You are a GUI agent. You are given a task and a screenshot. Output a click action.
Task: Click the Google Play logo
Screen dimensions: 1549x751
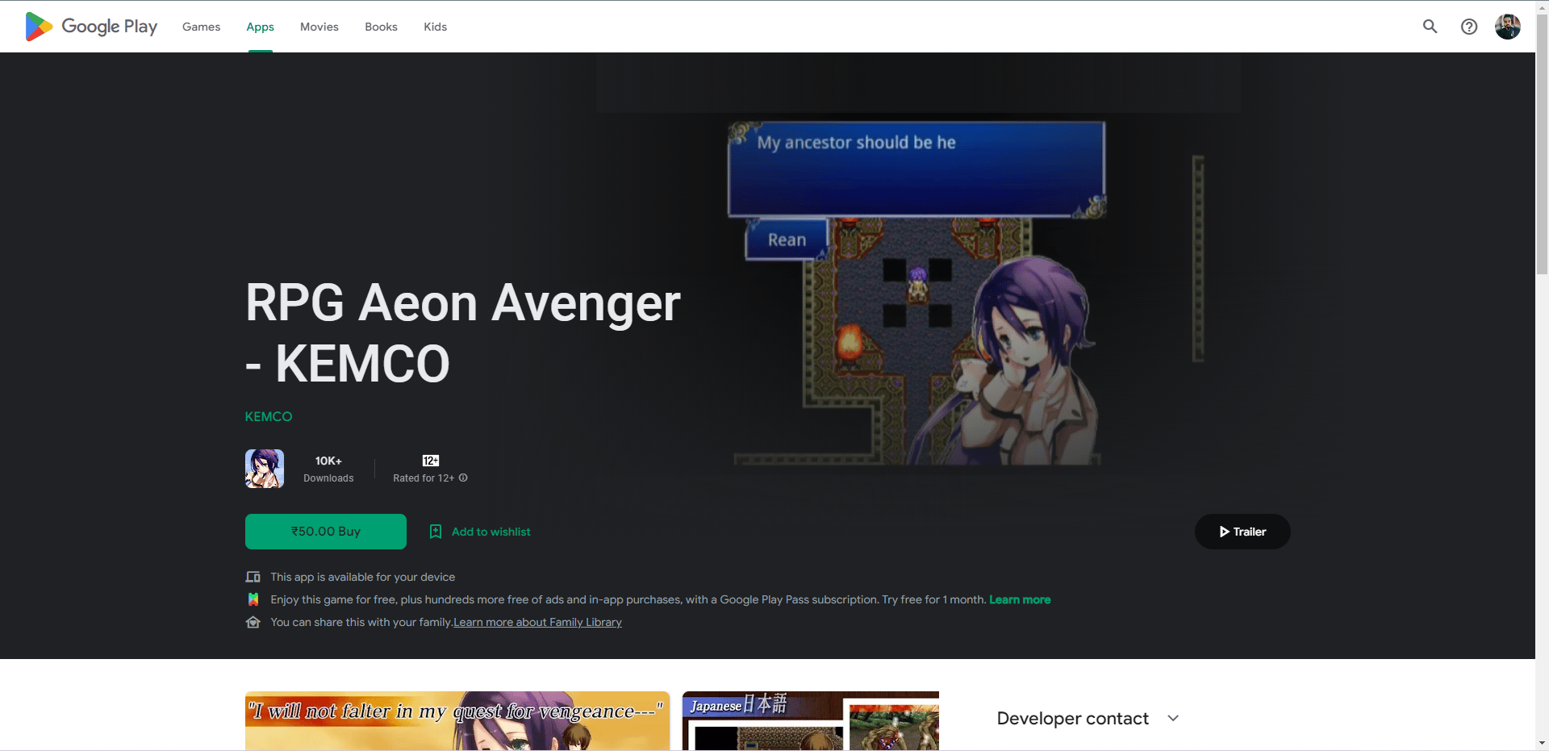pos(91,27)
